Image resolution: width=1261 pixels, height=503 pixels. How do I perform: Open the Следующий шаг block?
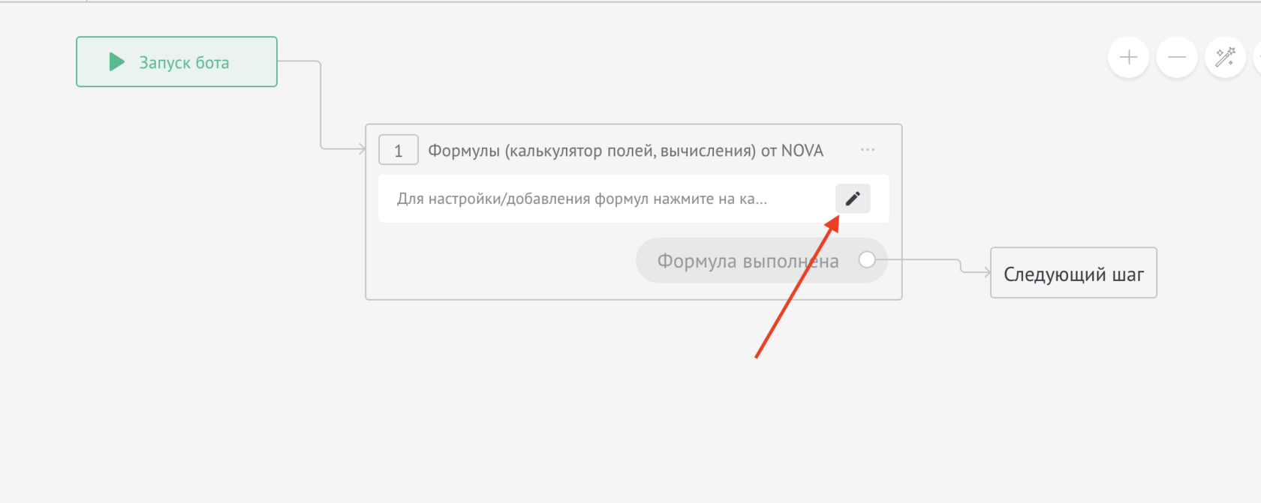coord(1073,274)
